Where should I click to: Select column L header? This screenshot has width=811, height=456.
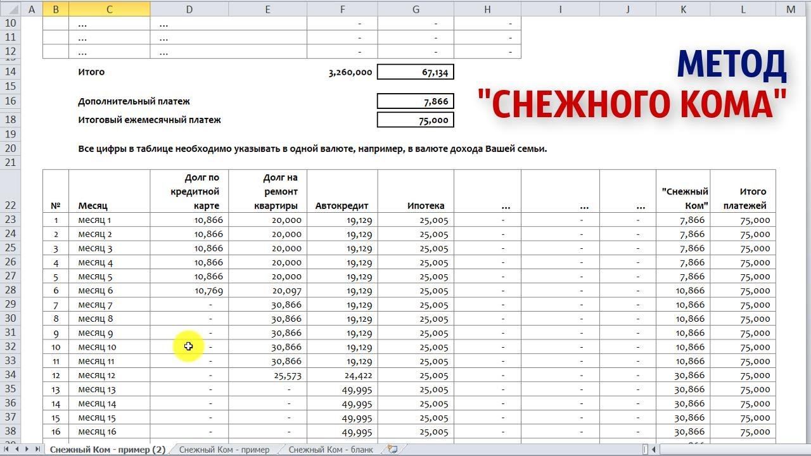(743, 9)
